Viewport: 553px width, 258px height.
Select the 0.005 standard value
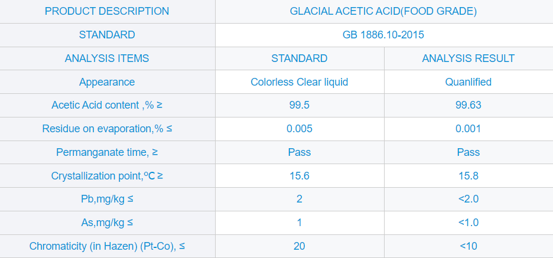tap(300, 129)
